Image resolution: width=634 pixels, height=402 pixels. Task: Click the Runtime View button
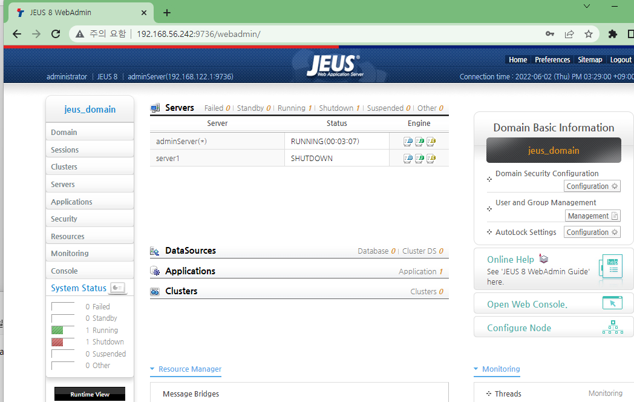90,394
